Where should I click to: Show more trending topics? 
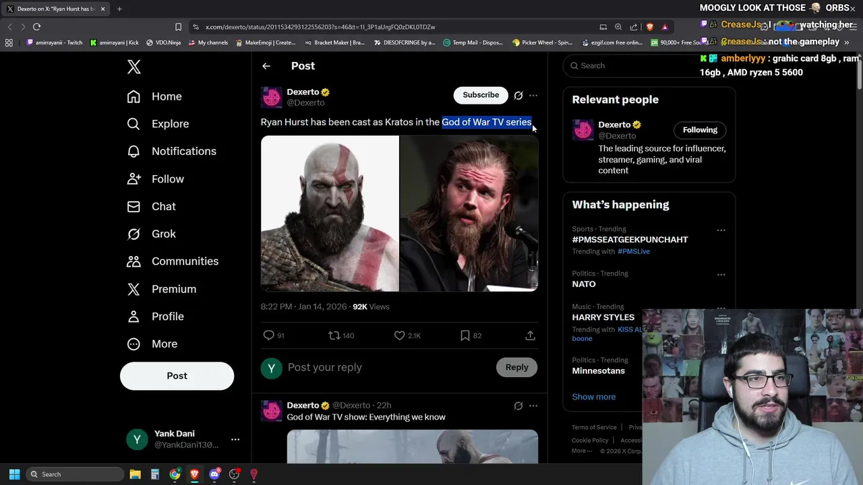(593, 397)
